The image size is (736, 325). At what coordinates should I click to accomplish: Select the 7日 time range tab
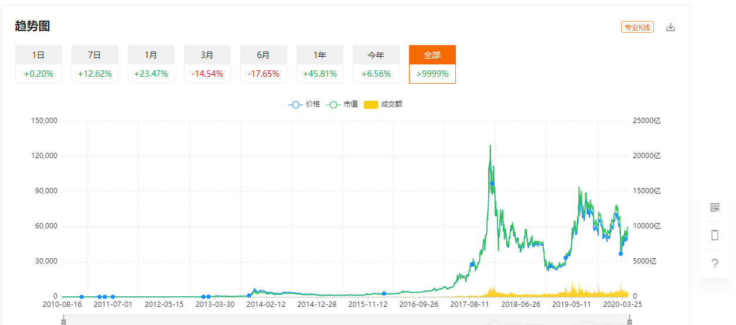pyautogui.click(x=95, y=54)
